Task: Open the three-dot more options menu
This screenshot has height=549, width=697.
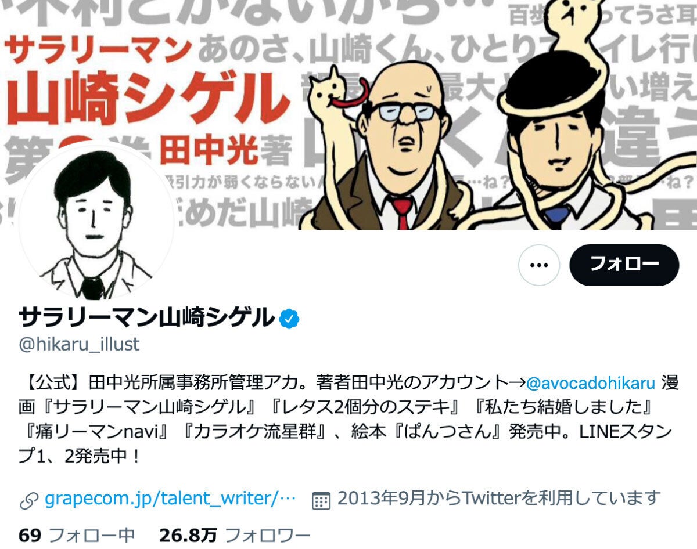Action: (x=539, y=265)
